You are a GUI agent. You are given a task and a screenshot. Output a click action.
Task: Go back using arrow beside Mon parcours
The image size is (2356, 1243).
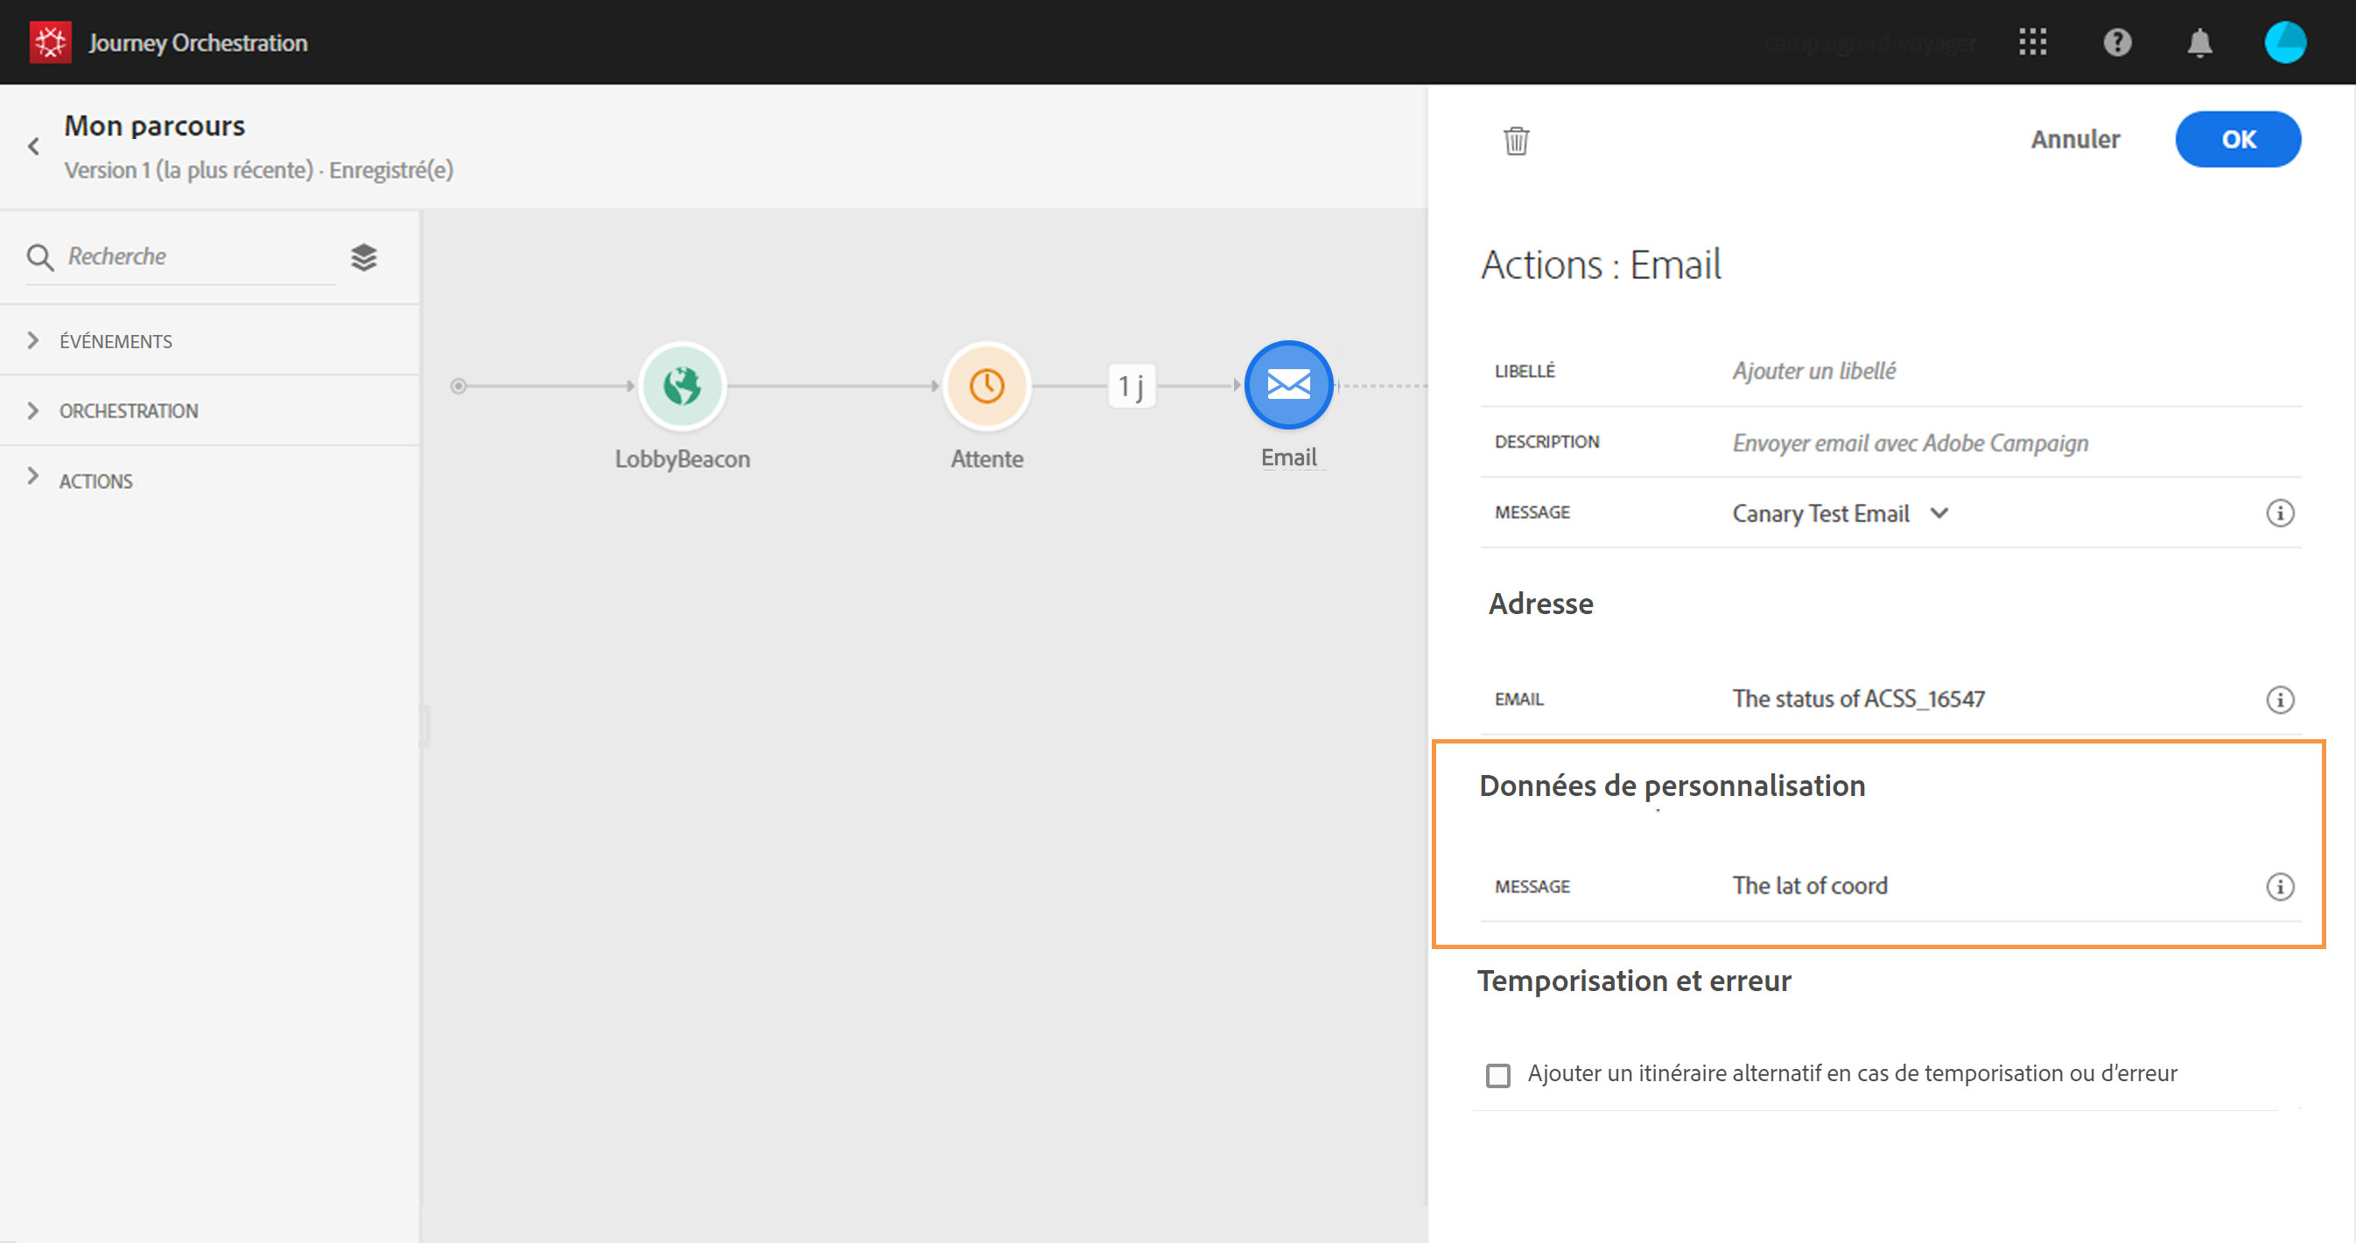(x=34, y=146)
